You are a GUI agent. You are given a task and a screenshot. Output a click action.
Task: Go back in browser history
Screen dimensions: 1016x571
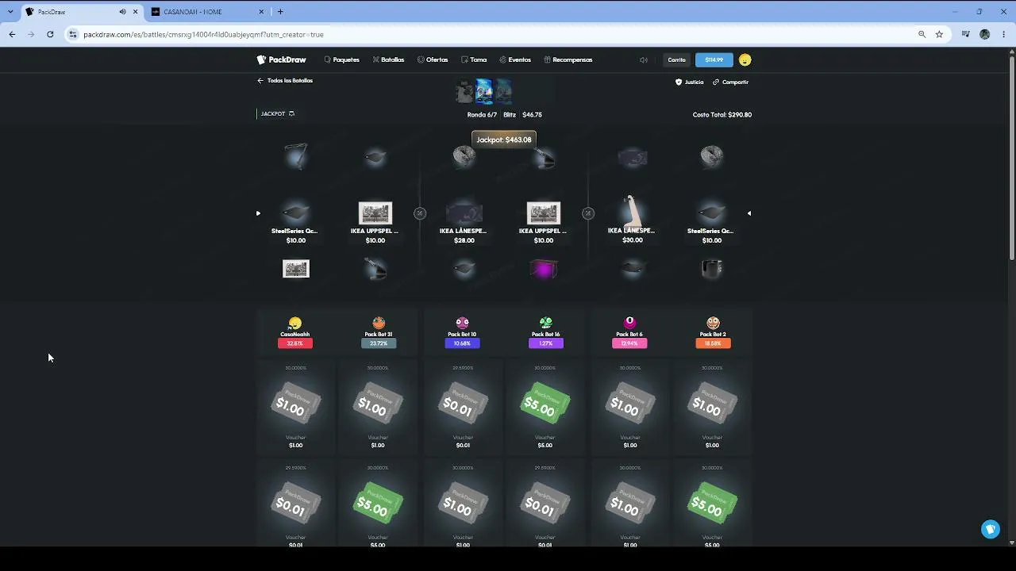tap(12, 34)
